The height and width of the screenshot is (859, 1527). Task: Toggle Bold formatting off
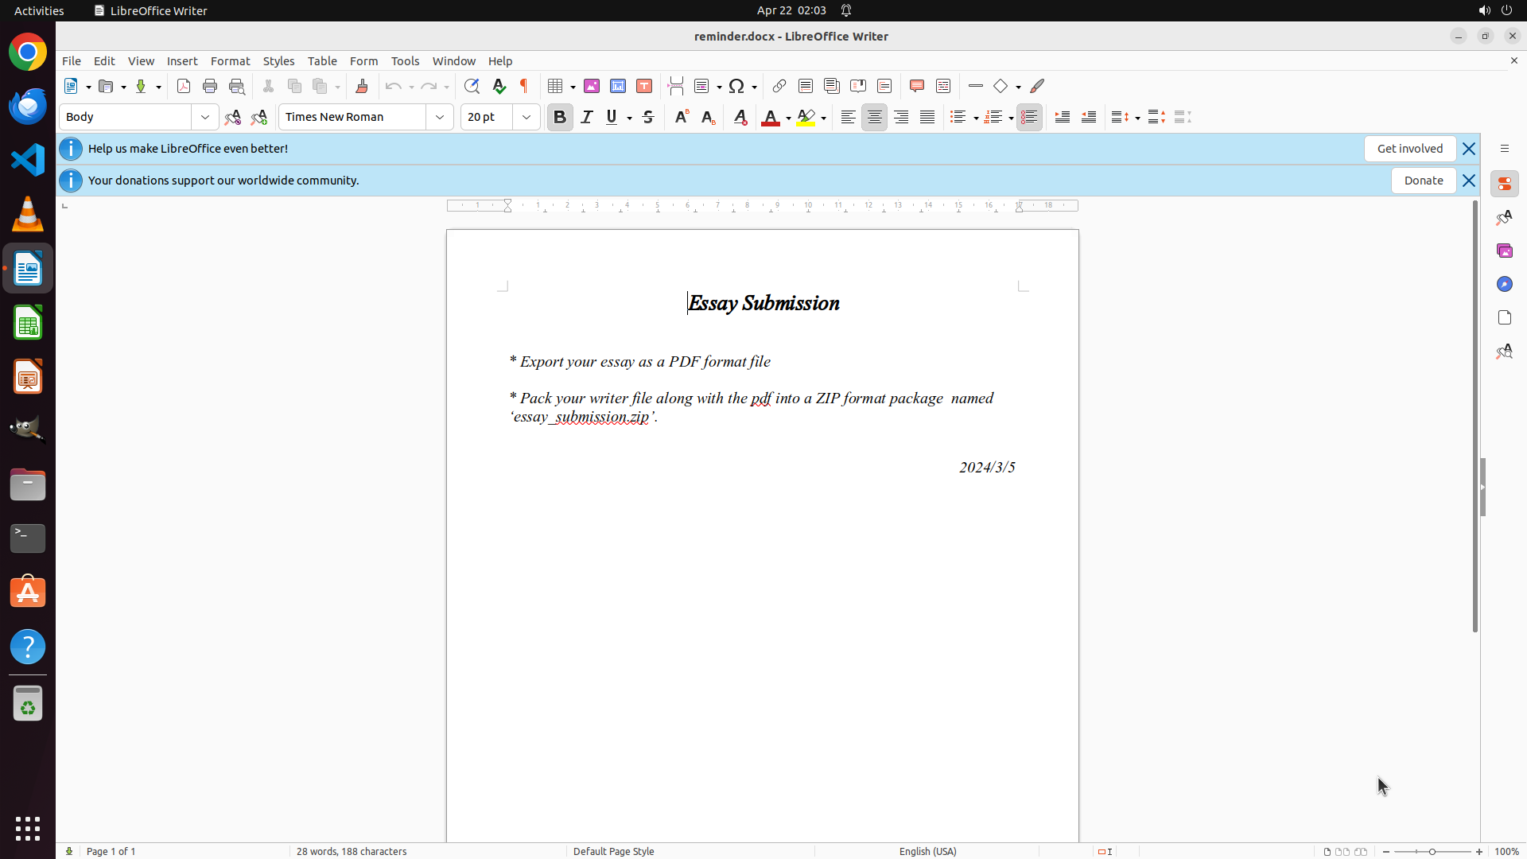560,117
